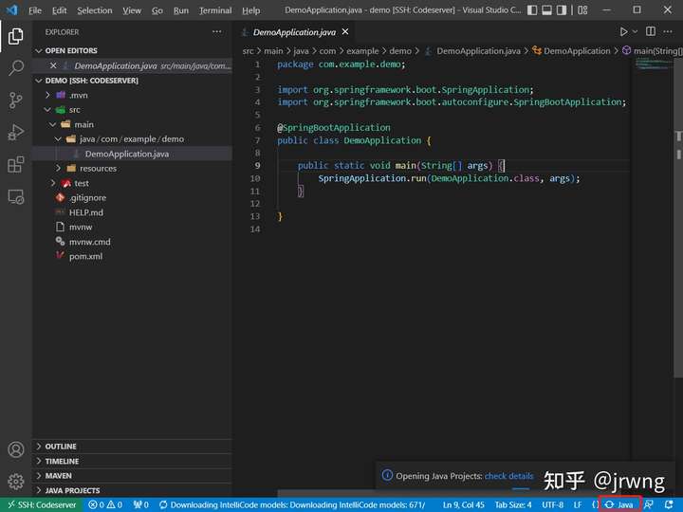Image resolution: width=683 pixels, height=512 pixels.
Task: Click the Java language status item
Action: (x=619, y=505)
